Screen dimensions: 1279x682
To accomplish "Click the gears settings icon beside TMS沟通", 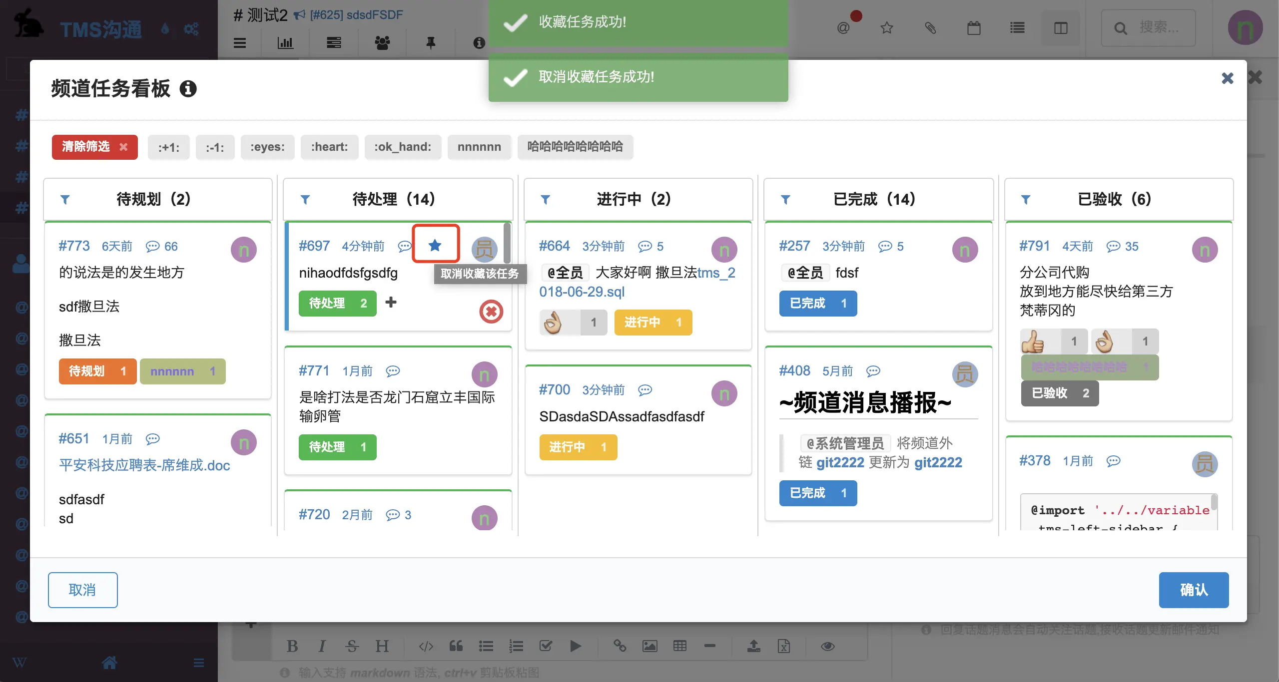I will tap(191, 29).
